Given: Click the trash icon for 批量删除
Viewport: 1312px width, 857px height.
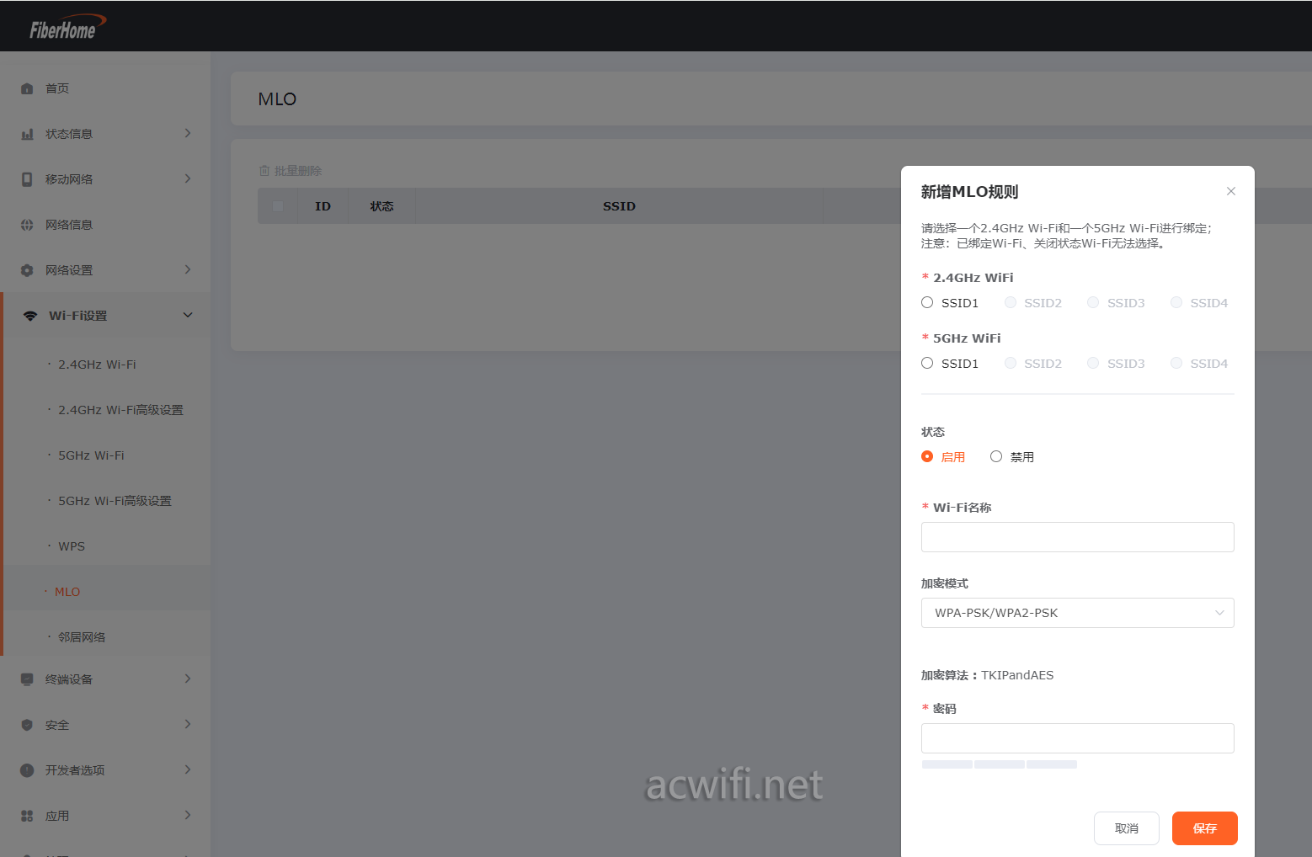Looking at the screenshot, I should [x=264, y=171].
